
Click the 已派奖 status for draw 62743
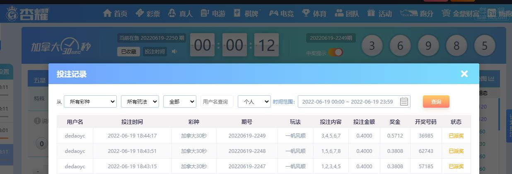[456, 151]
